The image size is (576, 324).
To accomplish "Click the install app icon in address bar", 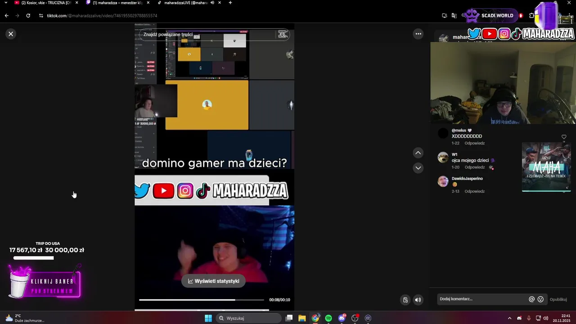I will pyautogui.click(x=445, y=15).
